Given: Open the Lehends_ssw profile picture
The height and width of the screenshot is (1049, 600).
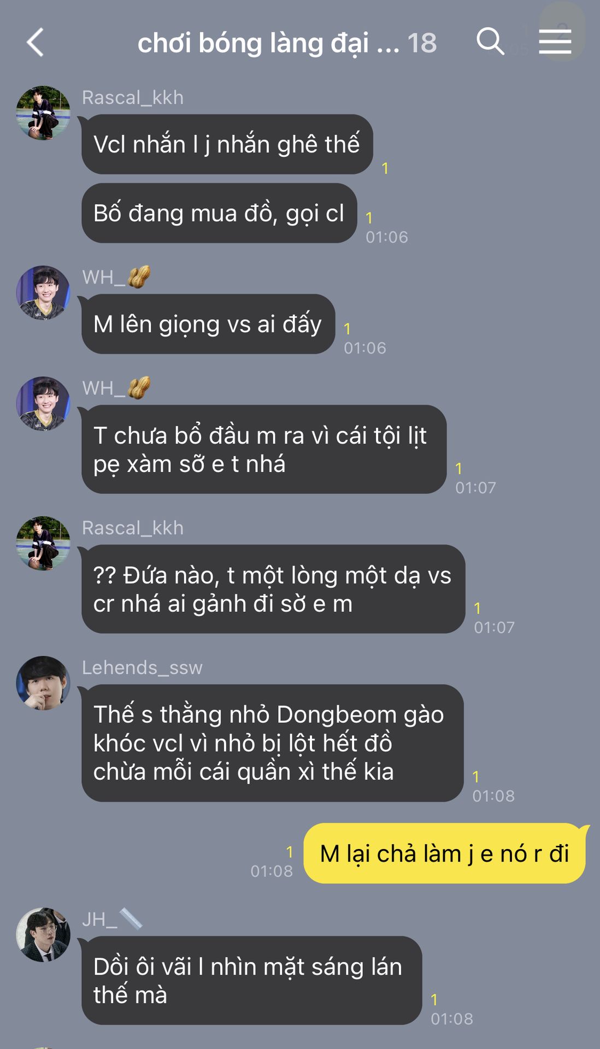Looking at the screenshot, I should click(43, 683).
